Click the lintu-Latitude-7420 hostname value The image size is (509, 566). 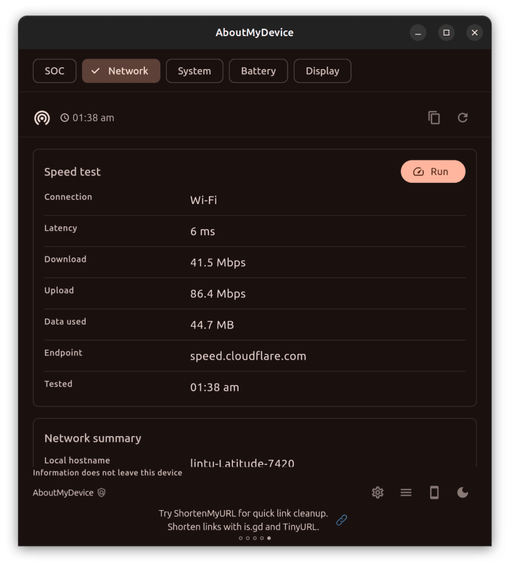pos(242,463)
